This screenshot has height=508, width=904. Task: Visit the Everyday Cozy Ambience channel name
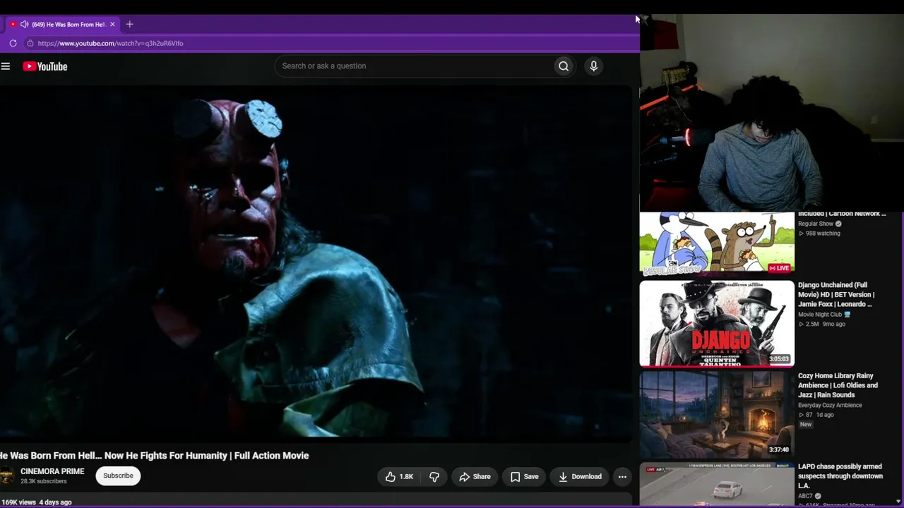[x=830, y=405]
